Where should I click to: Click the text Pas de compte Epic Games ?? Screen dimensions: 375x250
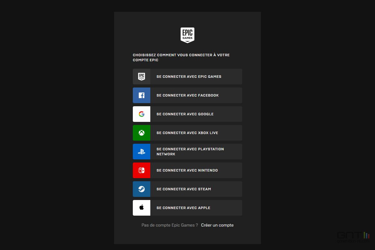pos(170,225)
